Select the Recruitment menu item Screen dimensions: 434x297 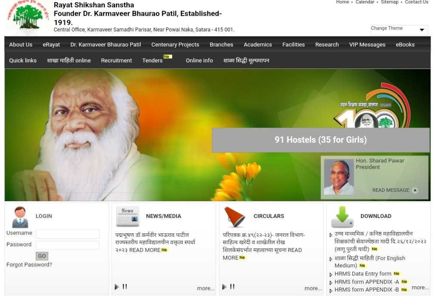click(116, 61)
